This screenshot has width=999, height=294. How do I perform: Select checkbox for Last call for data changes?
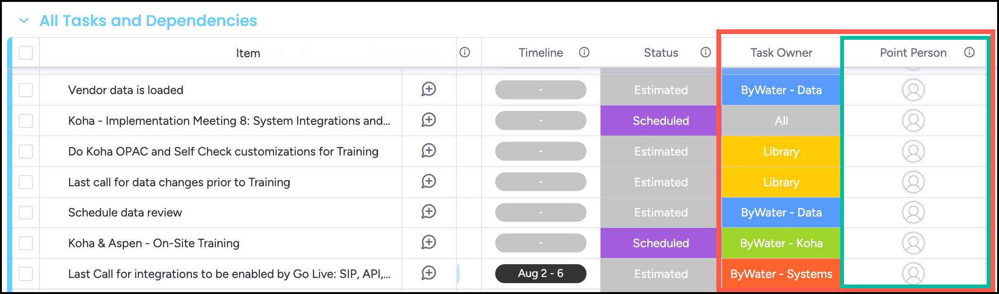[26, 182]
